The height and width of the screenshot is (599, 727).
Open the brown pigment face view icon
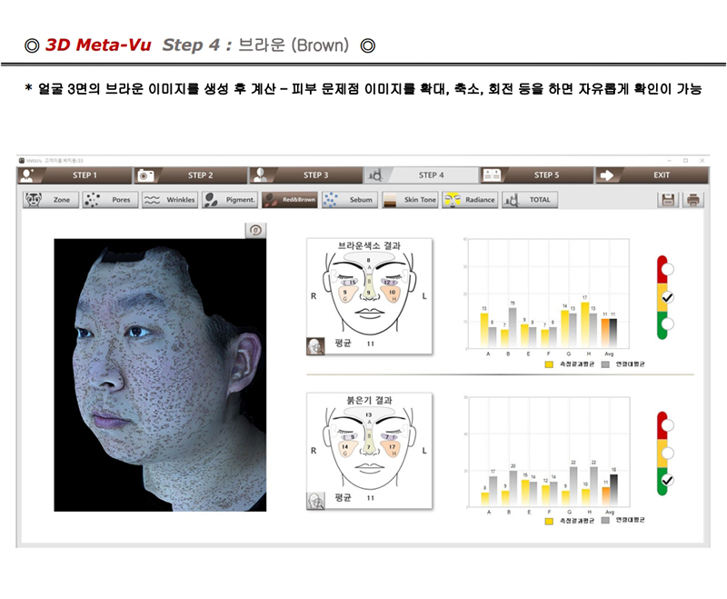(x=314, y=345)
